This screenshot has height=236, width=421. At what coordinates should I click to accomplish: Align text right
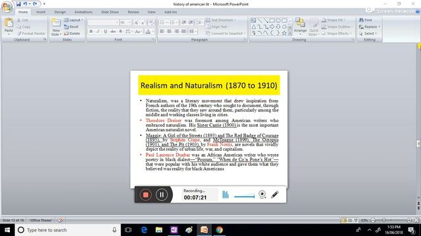[x=176, y=31]
